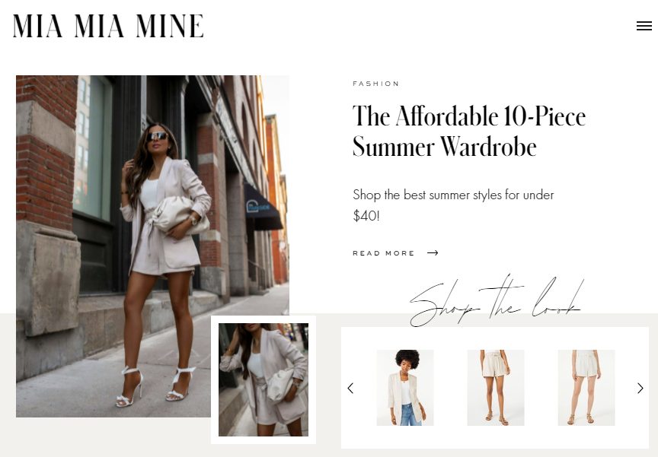Click the summer styles under $40 description
This screenshot has height=457, width=658.
453,205
